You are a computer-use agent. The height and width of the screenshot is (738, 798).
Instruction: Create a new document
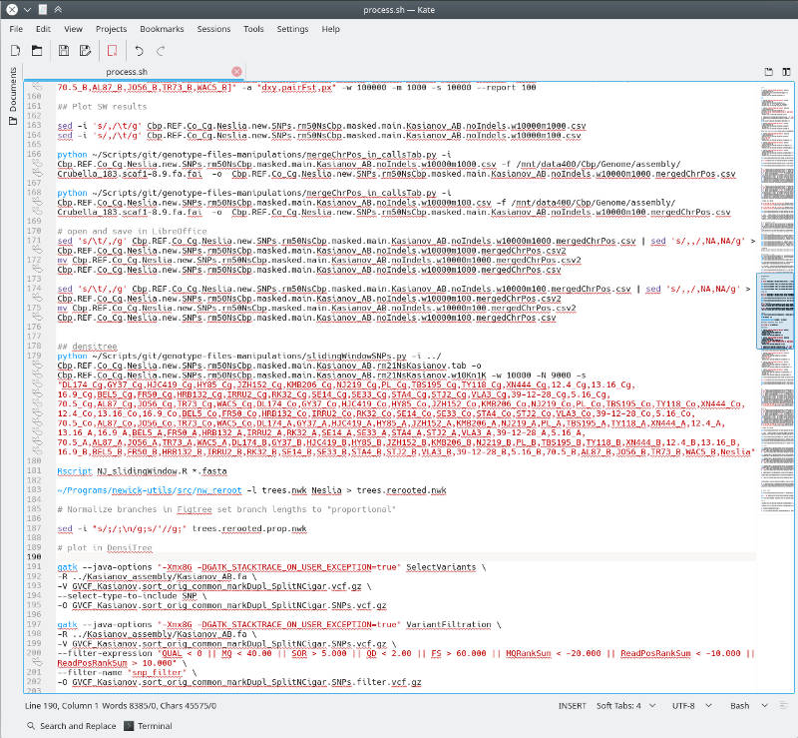pyautogui.click(x=15, y=50)
